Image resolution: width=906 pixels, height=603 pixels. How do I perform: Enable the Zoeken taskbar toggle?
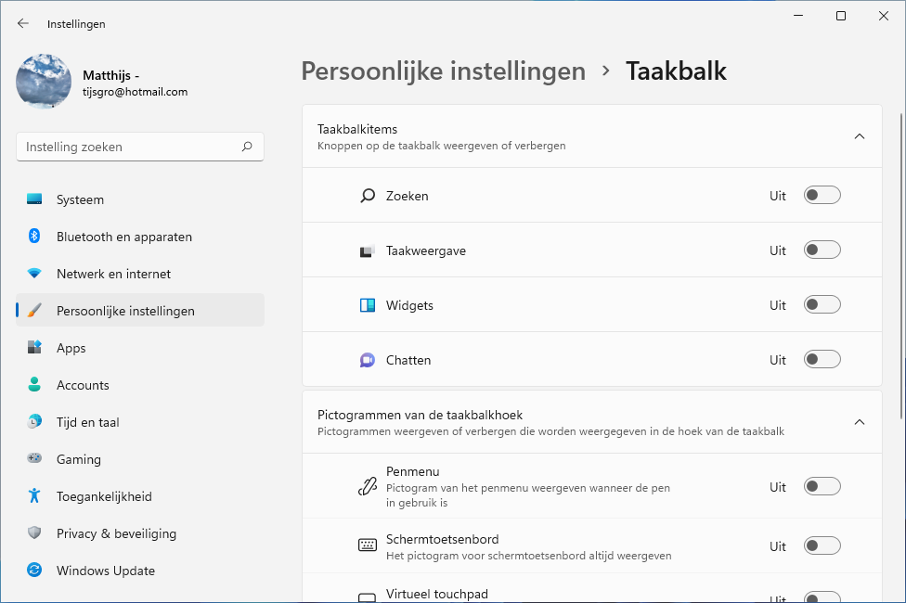pyautogui.click(x=822, y=196)
